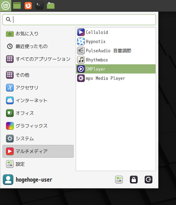176x205 pixels.
Task: Select the アクセサリ accessories category
Action: point(38,88)
